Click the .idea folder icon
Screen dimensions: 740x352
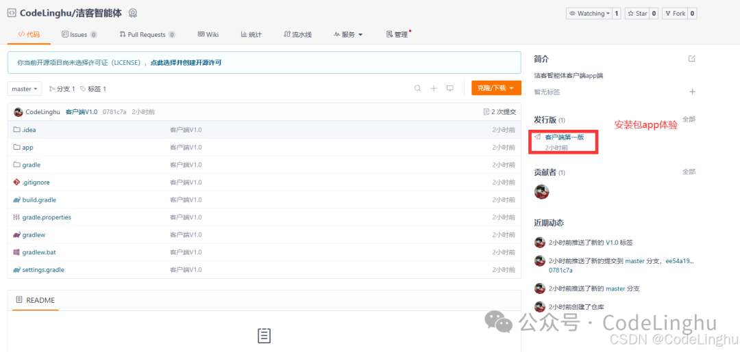(17, 130)
